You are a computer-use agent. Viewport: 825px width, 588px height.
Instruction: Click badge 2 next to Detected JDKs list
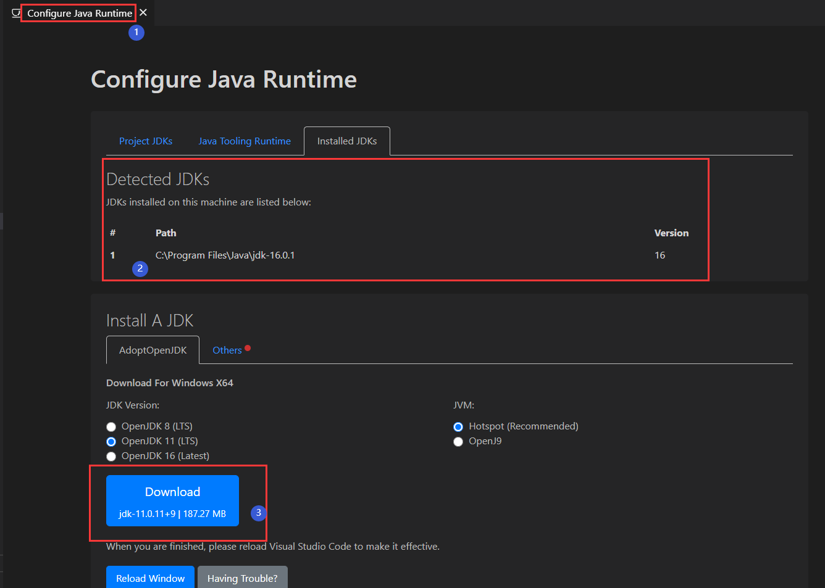click(x=140, y=268)
